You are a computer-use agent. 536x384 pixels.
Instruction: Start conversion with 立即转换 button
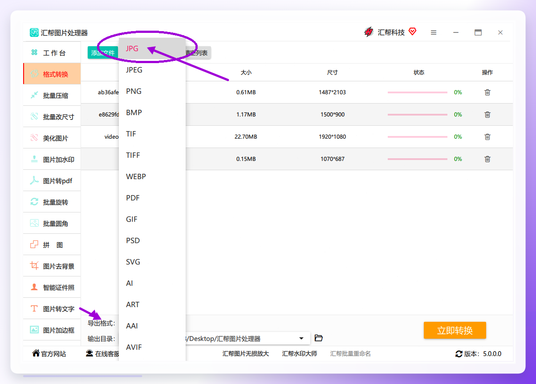pyautogui.click(x=455, y=330)
